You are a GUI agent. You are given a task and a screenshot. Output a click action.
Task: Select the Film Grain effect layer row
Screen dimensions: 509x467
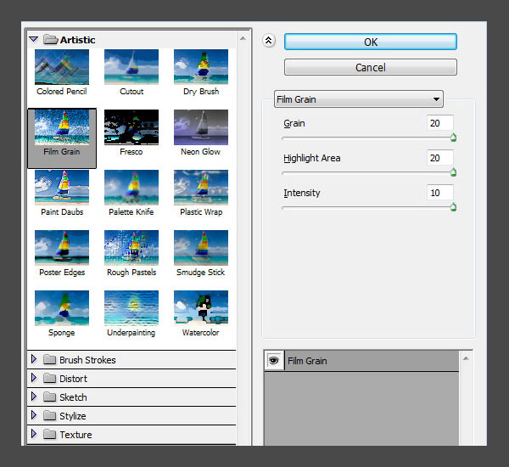(361, 360)
